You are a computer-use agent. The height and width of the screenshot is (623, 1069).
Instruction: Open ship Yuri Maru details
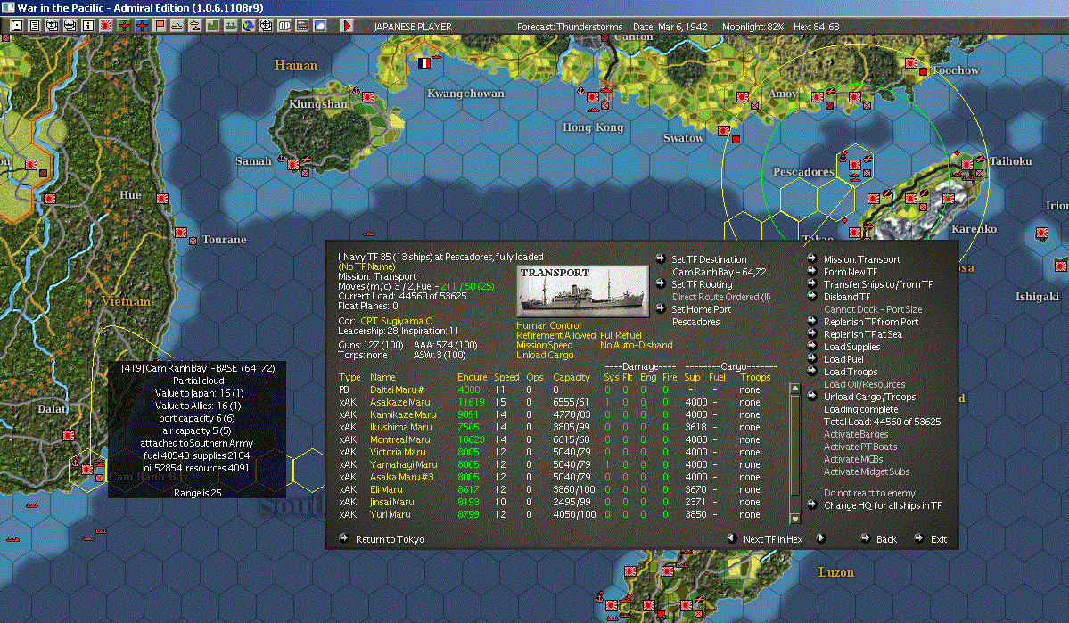tap(390, 514)
